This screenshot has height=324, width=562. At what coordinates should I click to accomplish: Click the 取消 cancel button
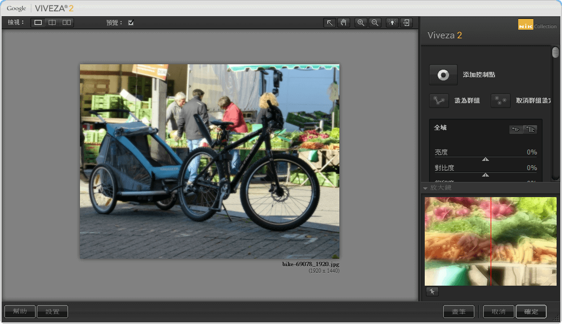point(498,312)
